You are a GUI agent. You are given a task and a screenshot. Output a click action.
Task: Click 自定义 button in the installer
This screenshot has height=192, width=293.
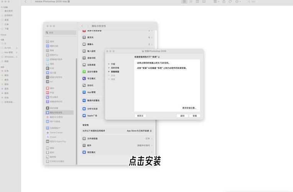point(140,116)
